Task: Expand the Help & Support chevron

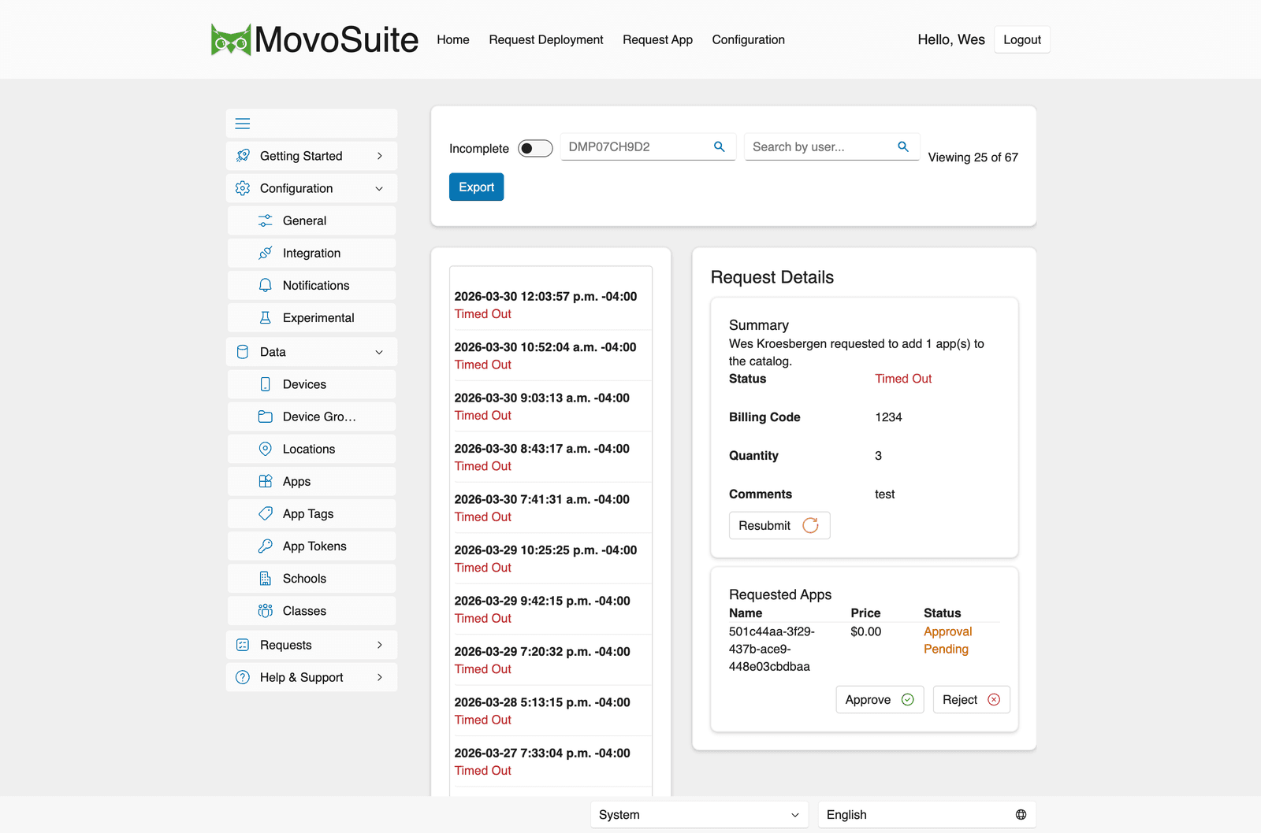Action: tap(380, 677)
